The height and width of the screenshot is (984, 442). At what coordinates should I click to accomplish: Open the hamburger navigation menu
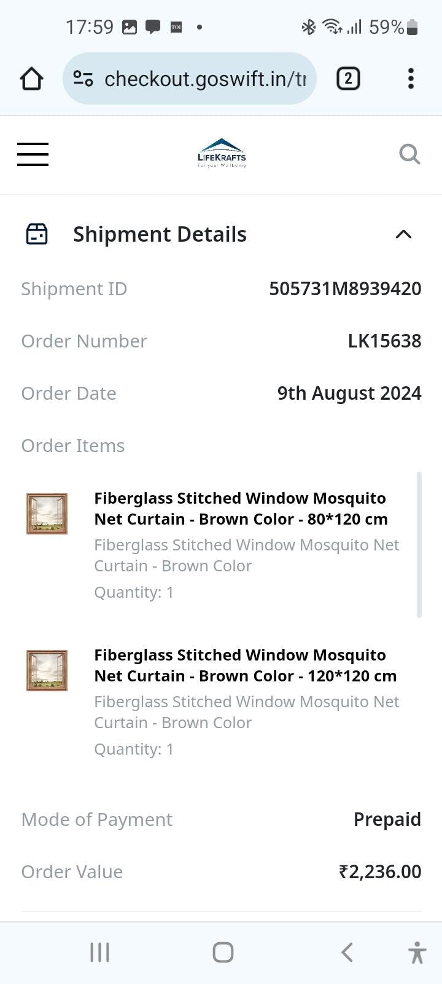click(x=33, y=154)
